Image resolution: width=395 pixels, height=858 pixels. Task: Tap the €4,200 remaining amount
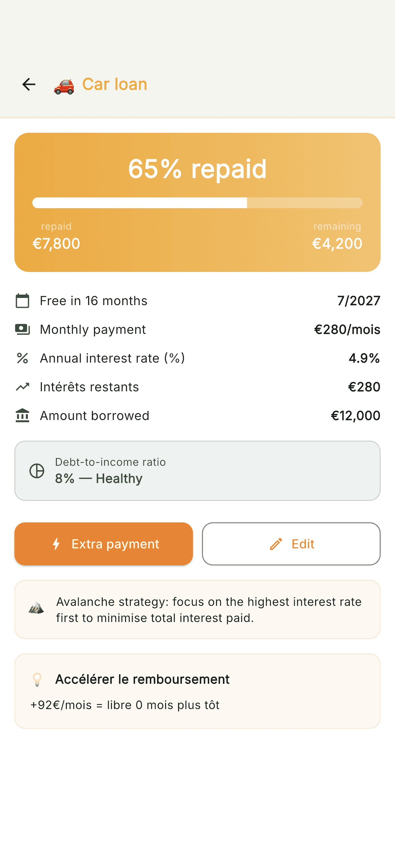[x=337, y=244]
